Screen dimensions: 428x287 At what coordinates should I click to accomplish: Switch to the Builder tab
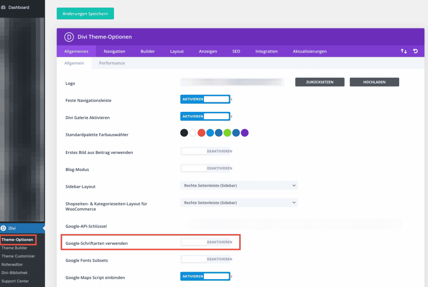(148, 52)
